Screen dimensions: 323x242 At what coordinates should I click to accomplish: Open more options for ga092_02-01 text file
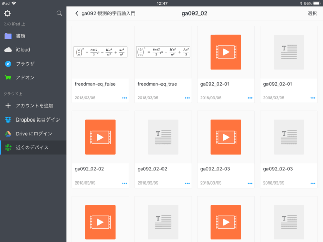[x=313, y=98]
